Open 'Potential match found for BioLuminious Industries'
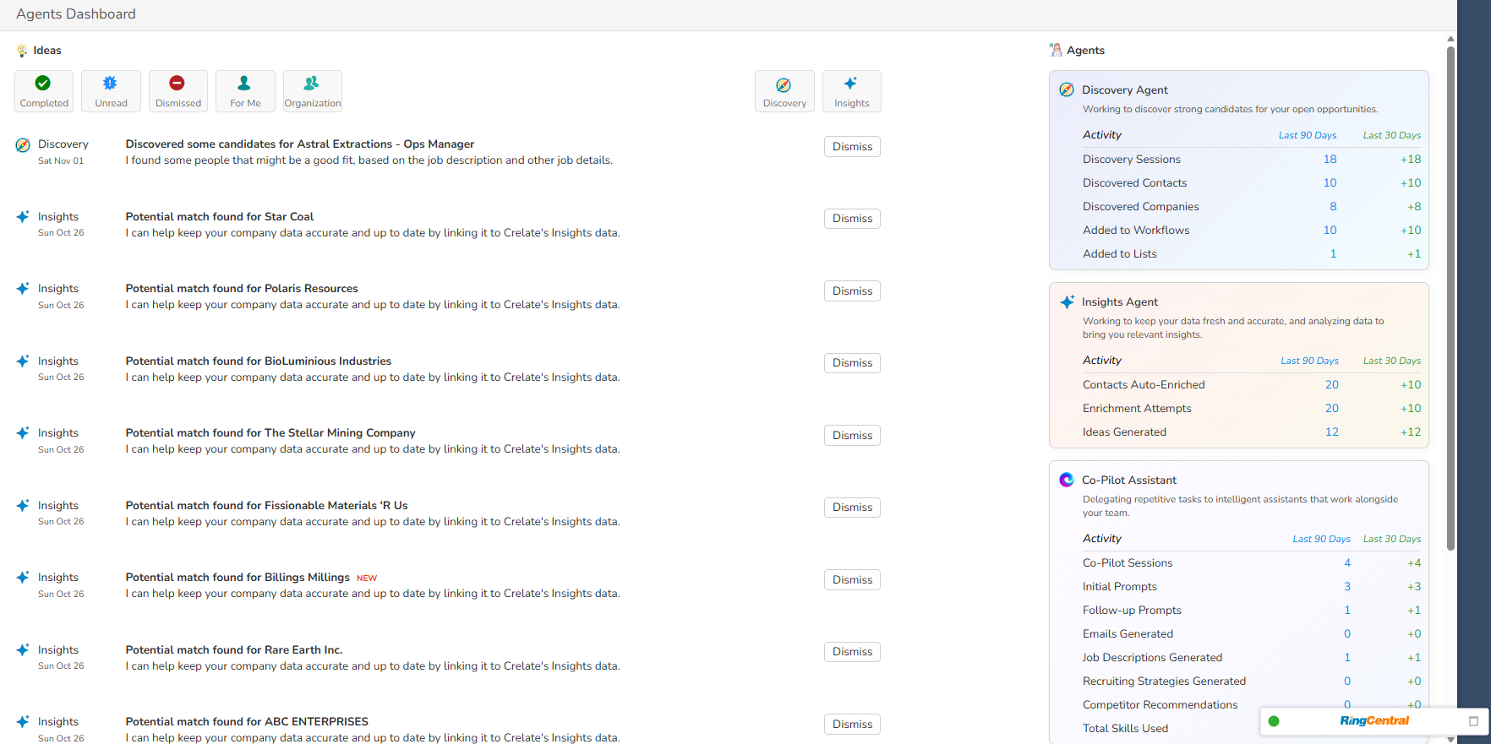The image size is (1491, 744). click(x=259, y=361)
